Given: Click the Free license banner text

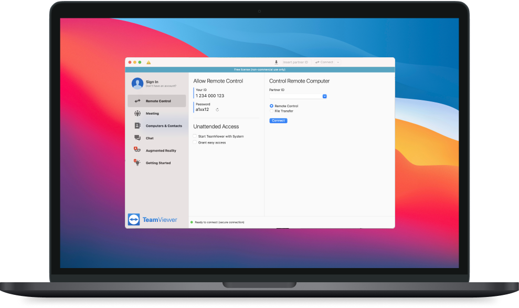Looking at the screenshot, I should click(x=260, y=69).
